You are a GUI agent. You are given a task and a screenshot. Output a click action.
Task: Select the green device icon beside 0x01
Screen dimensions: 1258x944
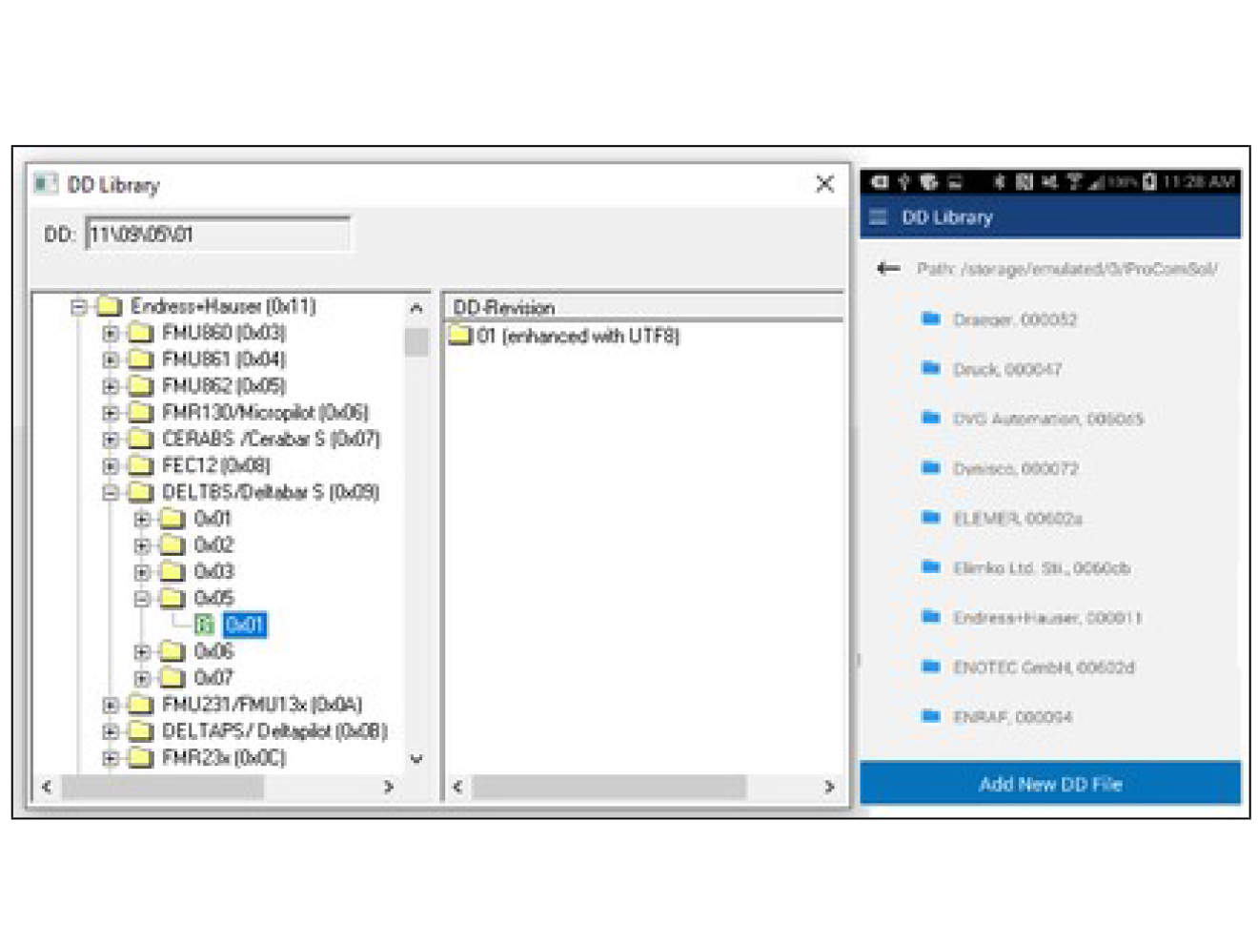(x=204, y=625)
